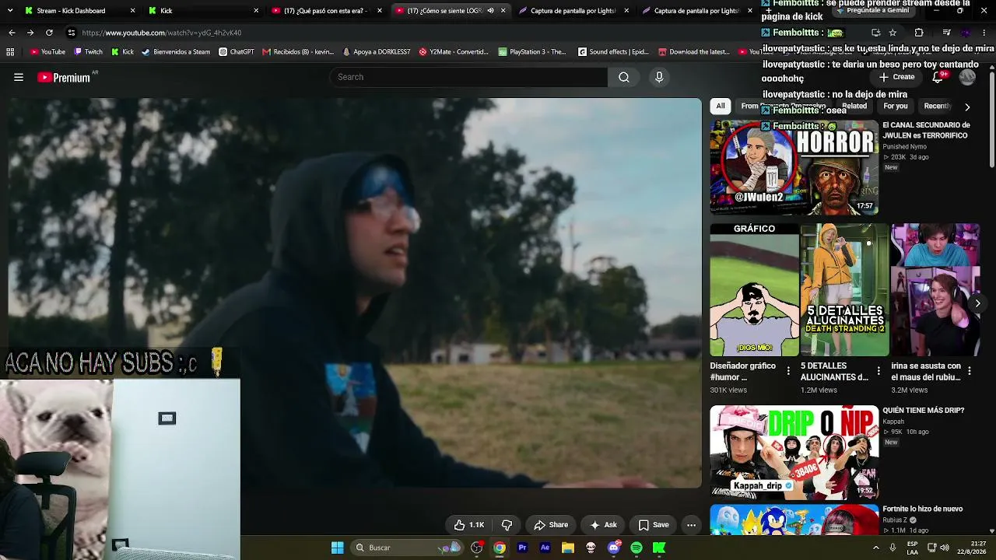Mute the audio on the playing YouTube tab
996x560 pixels.
(x=490, y=11)
